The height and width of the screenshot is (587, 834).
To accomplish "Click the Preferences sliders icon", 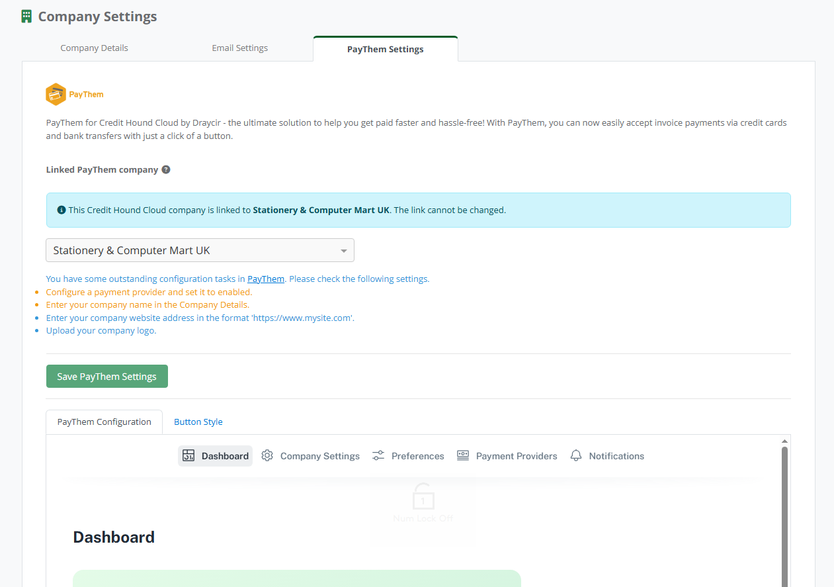I will (x=378, y=455).
